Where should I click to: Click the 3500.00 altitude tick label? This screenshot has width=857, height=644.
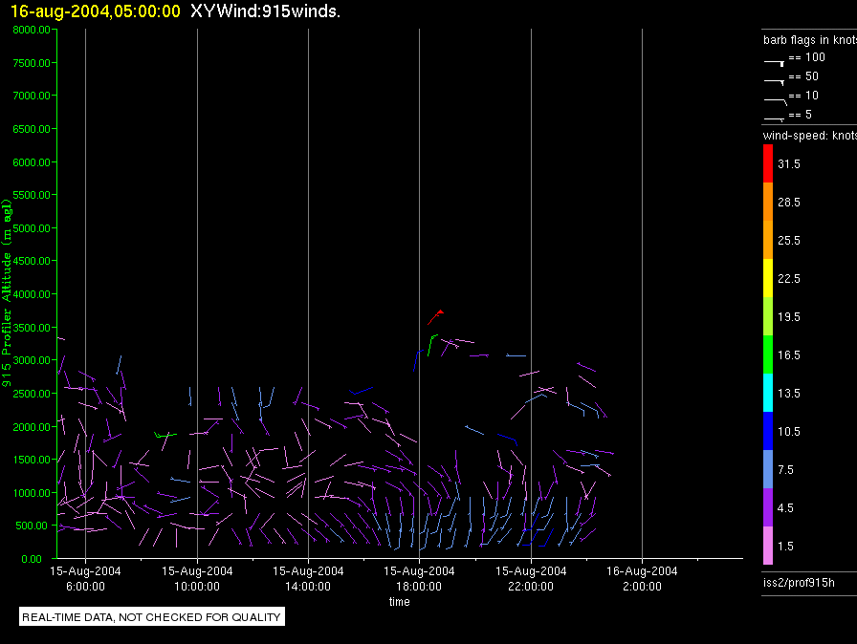32,328
